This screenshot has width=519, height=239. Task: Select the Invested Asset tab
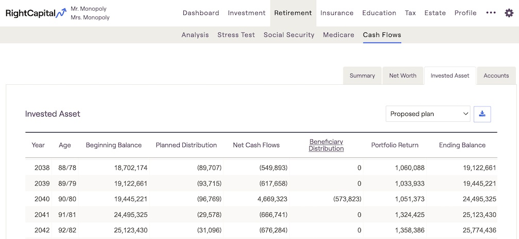pyautogui.click(x=450, y=76)
